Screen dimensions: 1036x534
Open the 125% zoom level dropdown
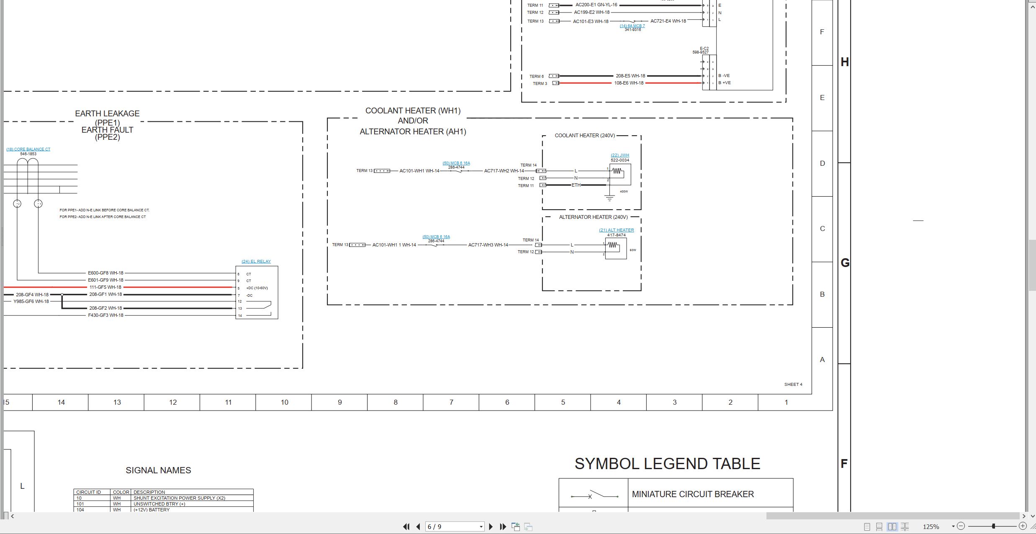pyautogui.click(x=953, y=526)
